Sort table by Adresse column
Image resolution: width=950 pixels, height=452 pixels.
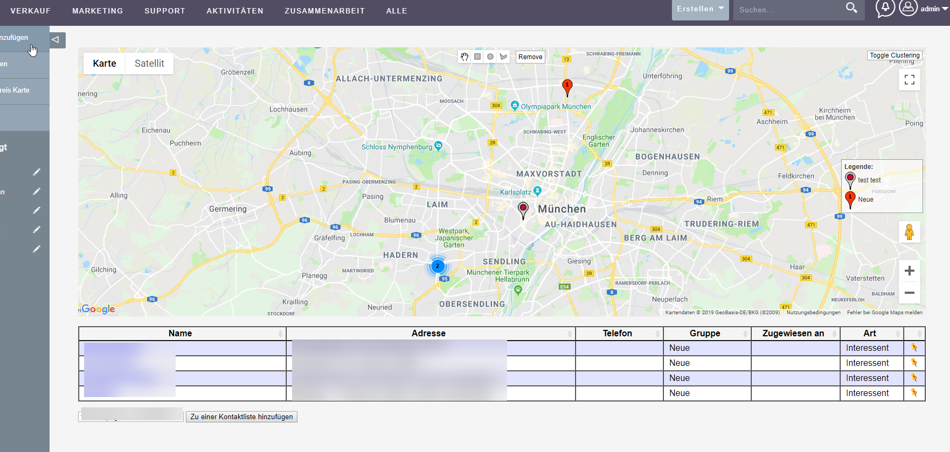click(431, 334)
